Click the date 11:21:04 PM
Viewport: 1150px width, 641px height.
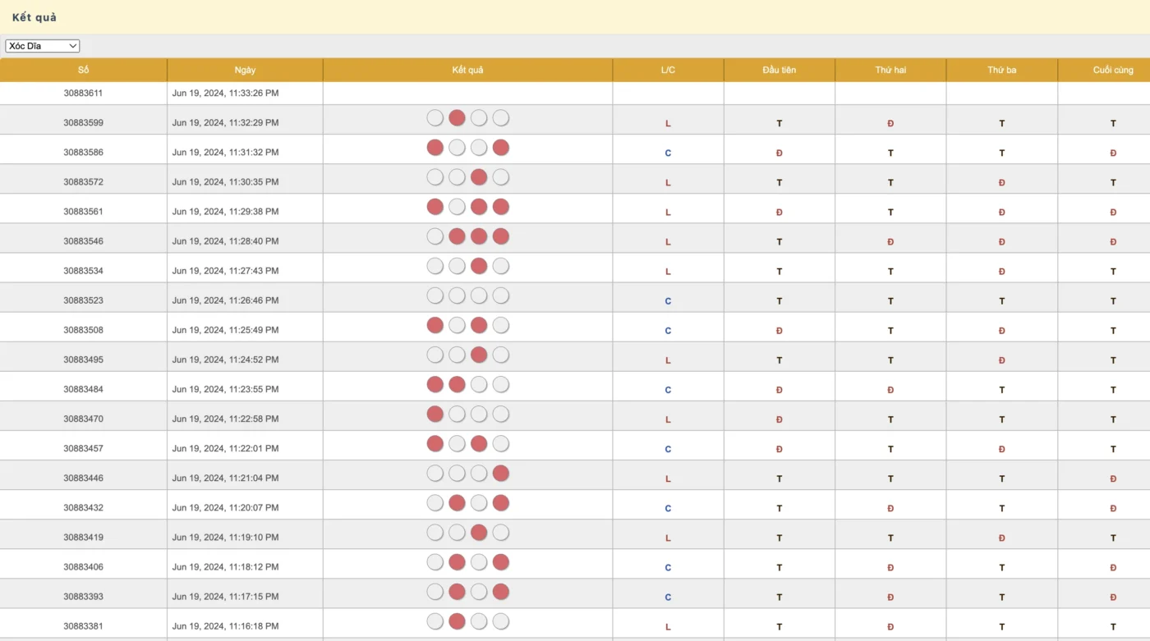point(225,478)
